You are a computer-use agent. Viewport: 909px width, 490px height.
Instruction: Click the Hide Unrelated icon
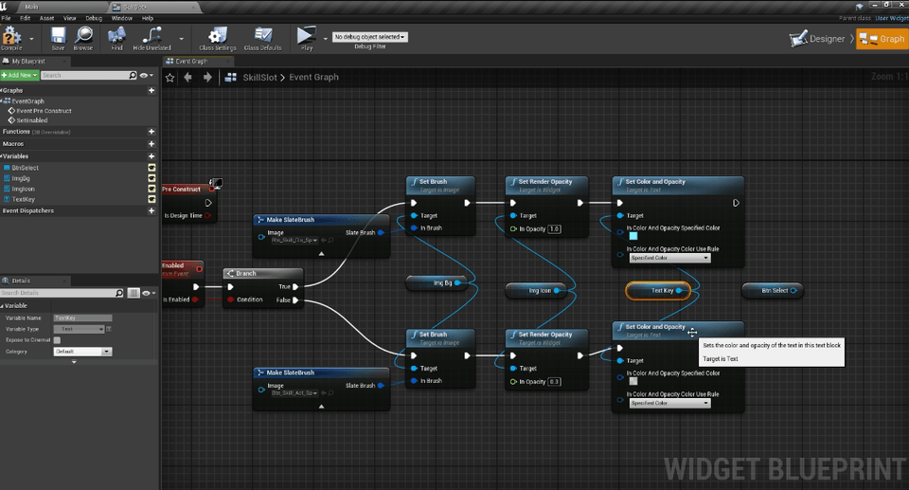151,36
